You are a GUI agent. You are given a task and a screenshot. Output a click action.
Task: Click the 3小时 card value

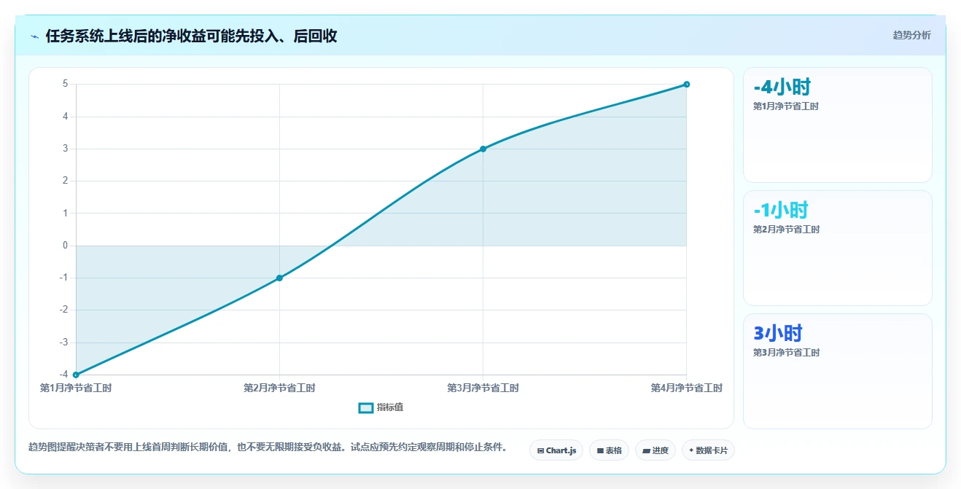pos(777,334)
